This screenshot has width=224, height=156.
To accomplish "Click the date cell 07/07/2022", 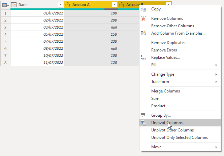I will coord(37,41).
